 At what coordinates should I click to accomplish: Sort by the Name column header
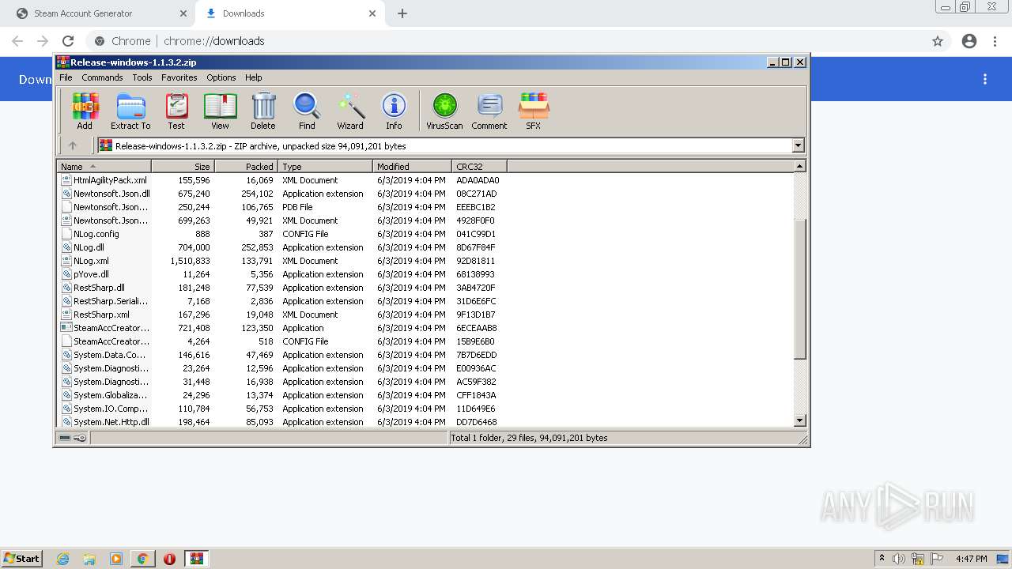[x=104, y=166]
